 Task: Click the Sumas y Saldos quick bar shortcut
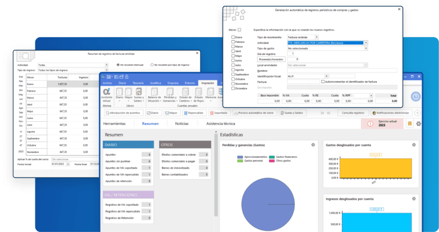point(292,113)
